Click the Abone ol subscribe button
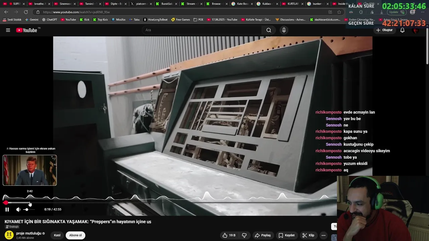 [x=75, y=235]
